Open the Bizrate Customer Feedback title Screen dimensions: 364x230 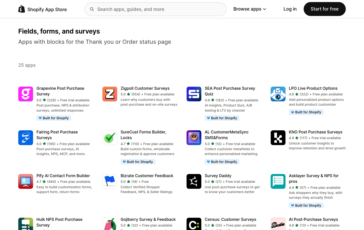(147, 176)
